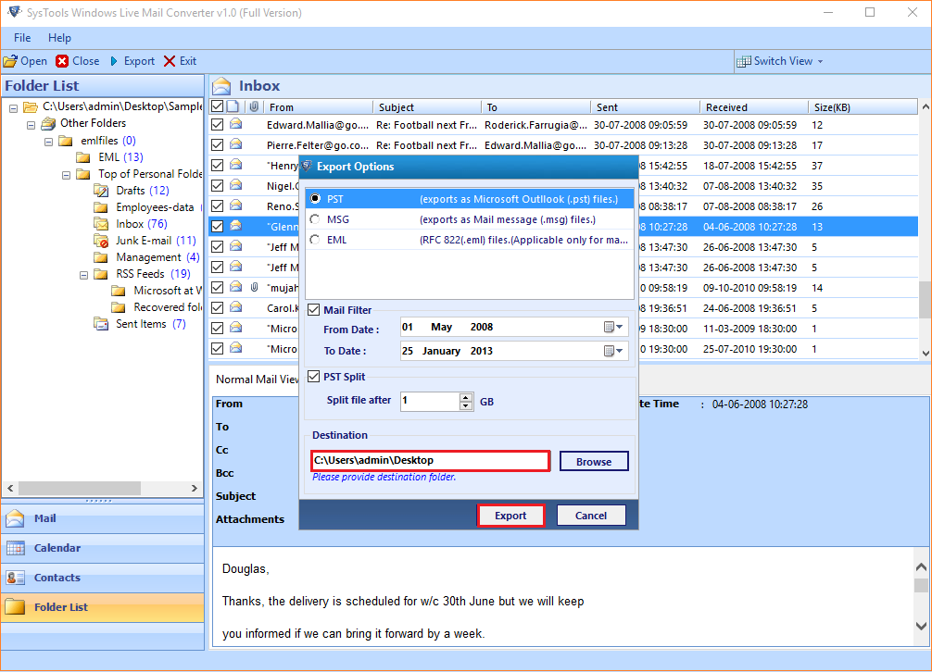Click the Cancel button in dialog
Image resolution: width=932 pixels, height=672 pixels.
[x=591, y=516]
